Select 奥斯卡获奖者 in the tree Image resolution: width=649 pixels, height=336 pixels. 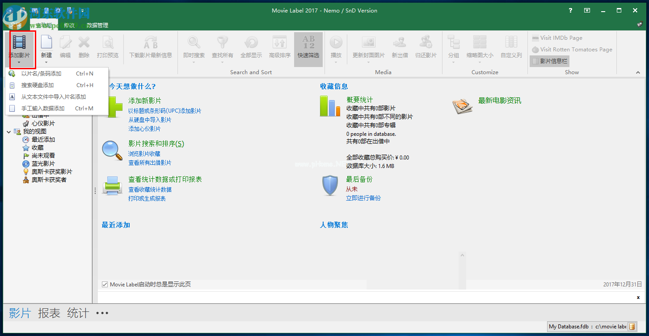(49, 180)
